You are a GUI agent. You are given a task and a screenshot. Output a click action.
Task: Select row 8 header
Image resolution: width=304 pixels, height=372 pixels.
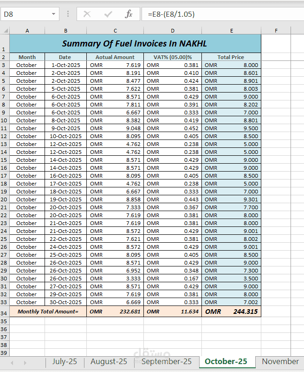(x=4, y=105)
